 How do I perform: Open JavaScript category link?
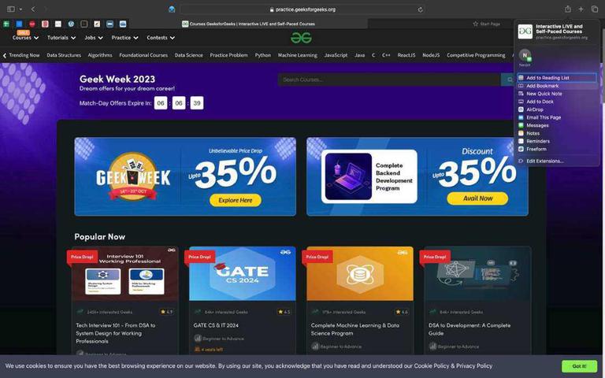(x=336, y=55)
